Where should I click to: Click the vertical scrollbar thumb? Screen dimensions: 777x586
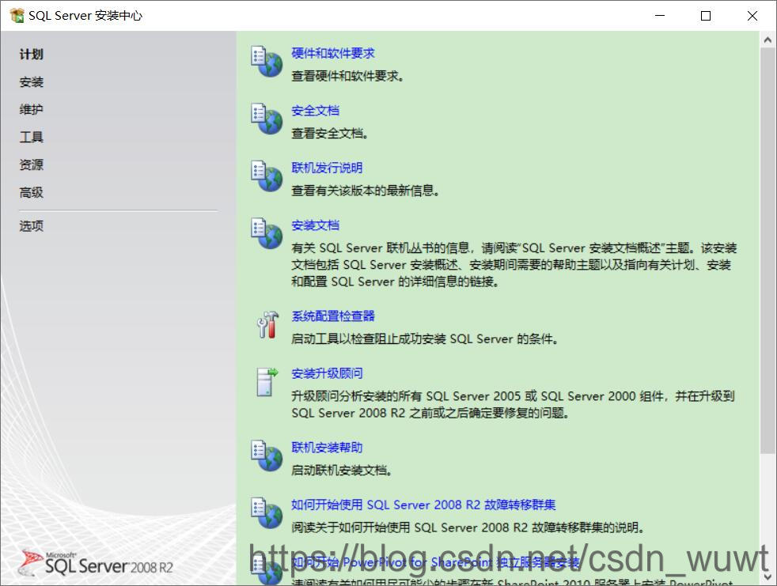pos(768,250)
